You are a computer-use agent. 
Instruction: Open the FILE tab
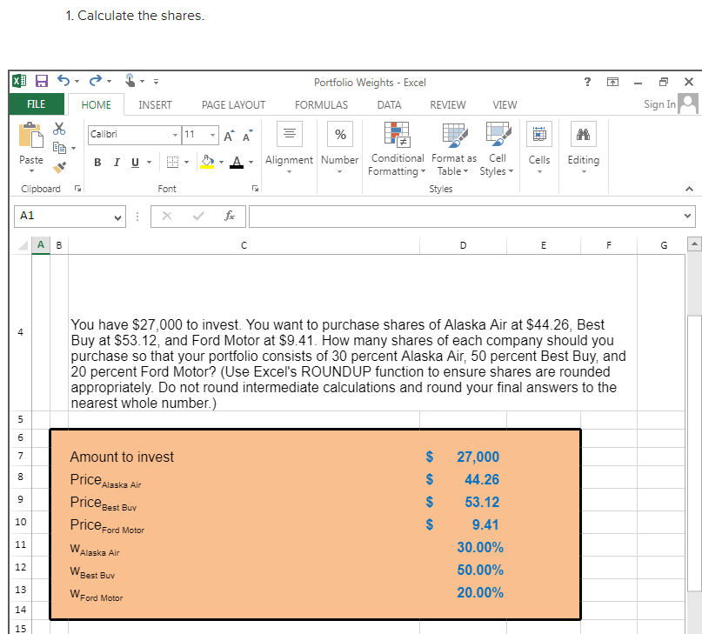coord(37,104)
